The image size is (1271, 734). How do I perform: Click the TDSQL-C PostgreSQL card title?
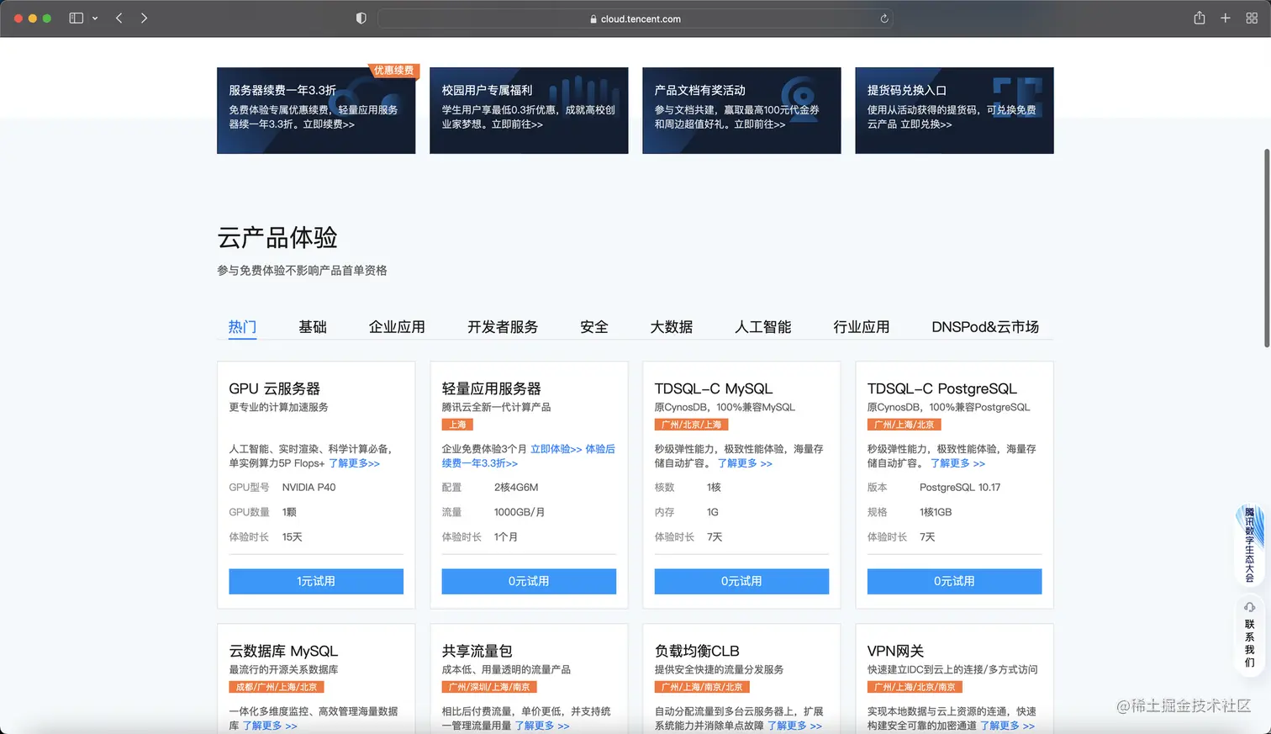(942, 388)
